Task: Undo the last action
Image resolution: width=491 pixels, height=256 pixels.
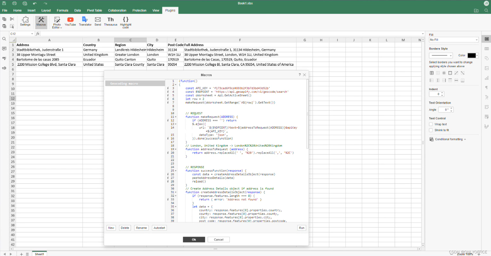Action: 35,3
